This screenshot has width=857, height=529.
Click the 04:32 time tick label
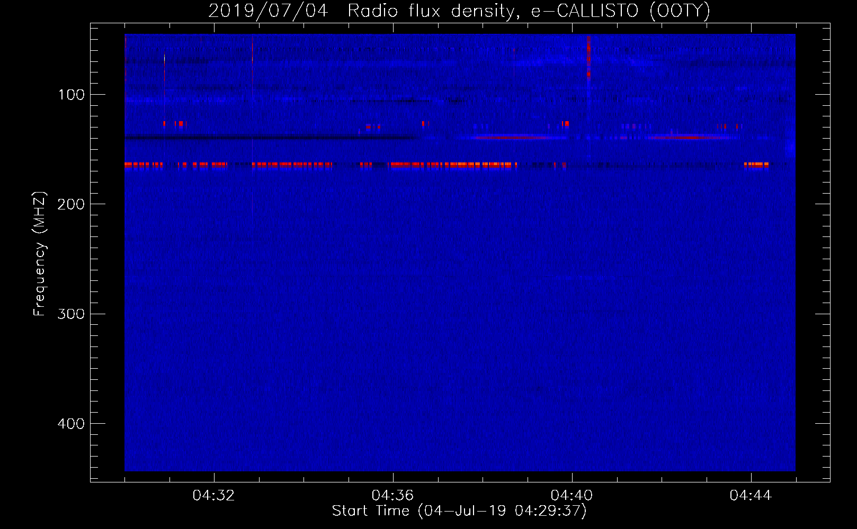214,496
